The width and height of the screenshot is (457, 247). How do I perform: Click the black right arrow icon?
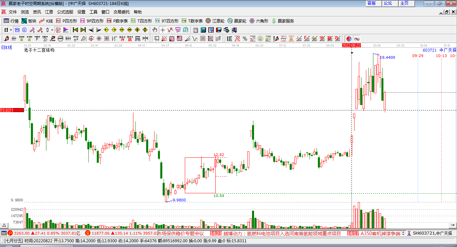click(x=98, y=30)
